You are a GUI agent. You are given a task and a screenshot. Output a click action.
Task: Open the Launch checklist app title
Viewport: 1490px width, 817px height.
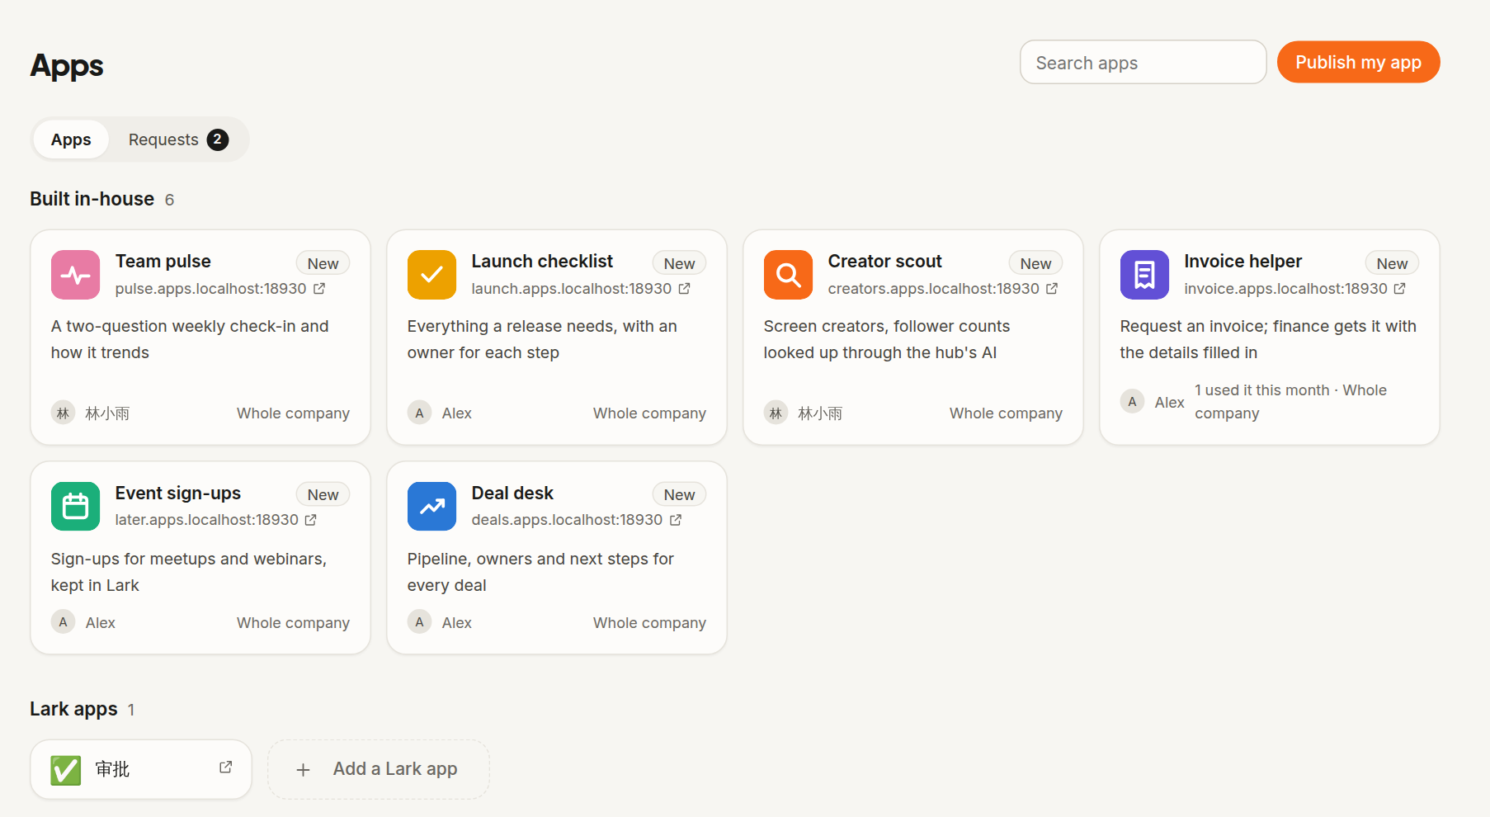click(x=542, y=261)
